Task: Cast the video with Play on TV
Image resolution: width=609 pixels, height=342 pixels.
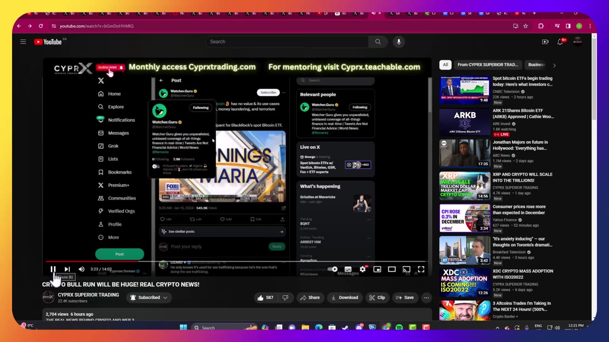Action: pos(406,269)
